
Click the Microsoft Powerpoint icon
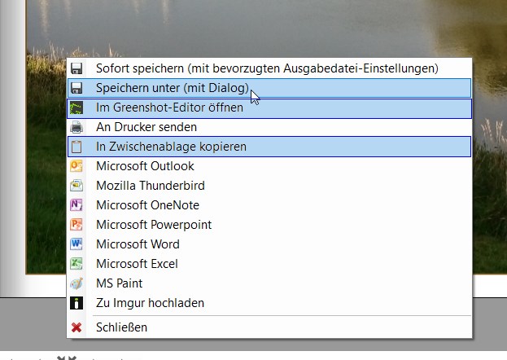[76, 225]
